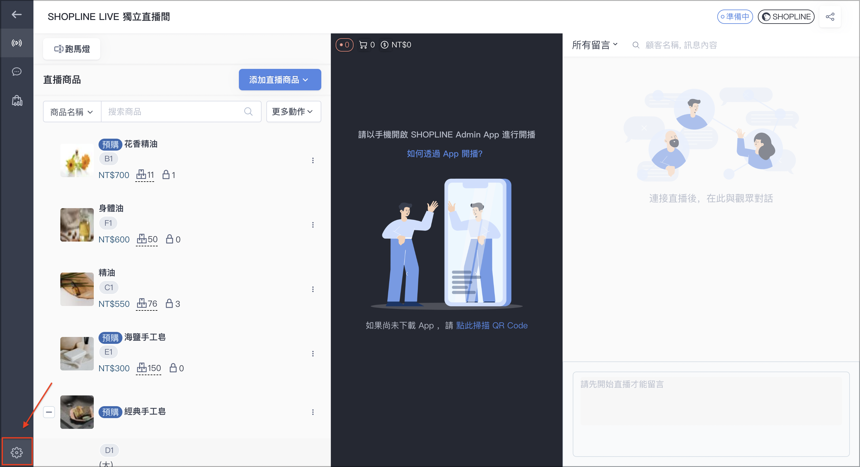This screenshot has height=467, width=860.
Task: Click the 預購 tag on 海鹽手工皂
Action: [110, 337]
